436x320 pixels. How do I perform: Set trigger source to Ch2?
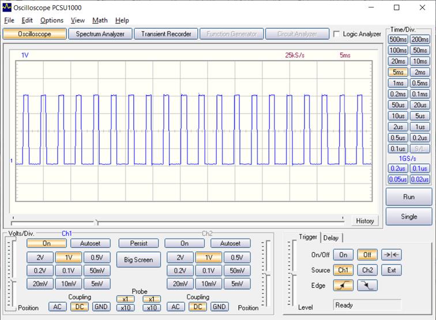pyautogui.click(x=367, y=270)
